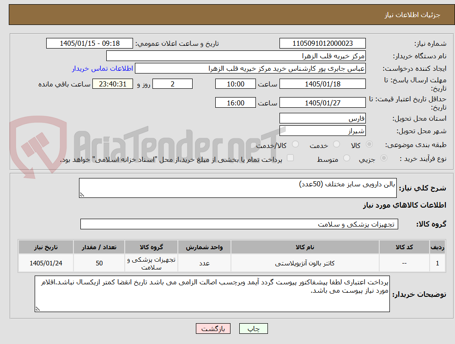
Task: Click the چاپ (print) button
Action: point(253,329)
